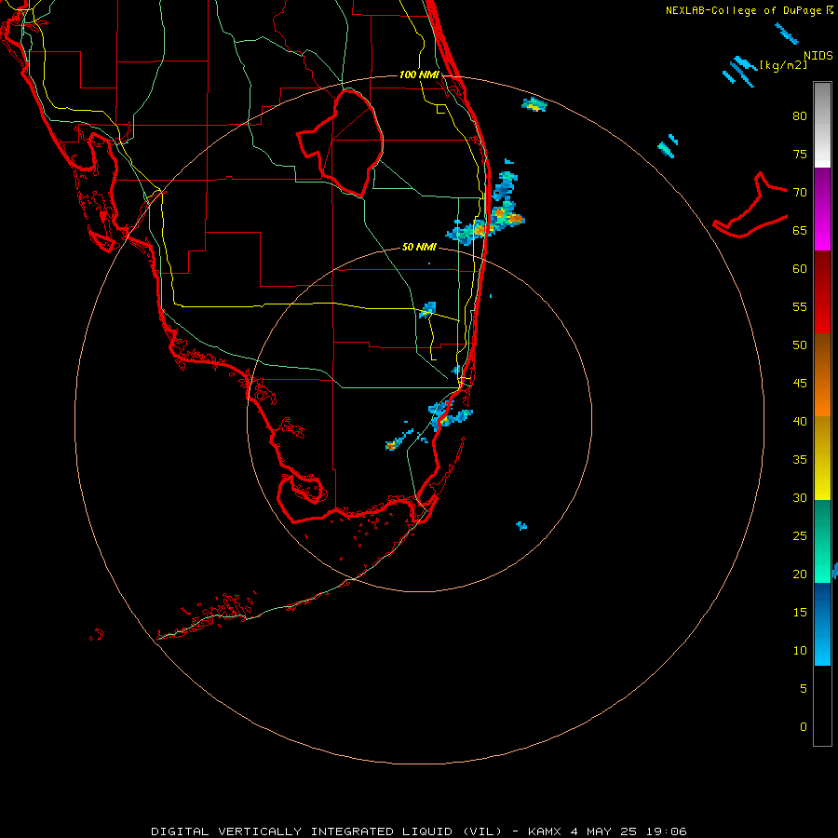
Task: Click the 5 value on the color scale
Action: pos(804,689)
